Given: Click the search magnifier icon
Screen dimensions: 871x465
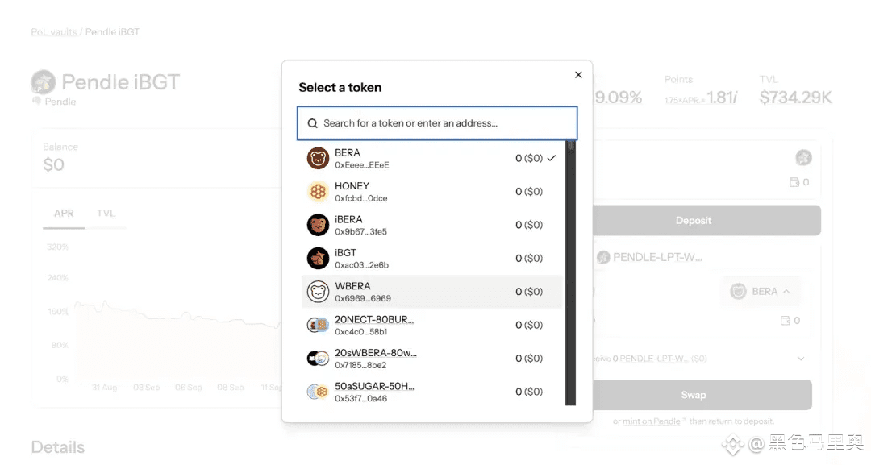Looking at the screenshot, I should tap(313, 123).
